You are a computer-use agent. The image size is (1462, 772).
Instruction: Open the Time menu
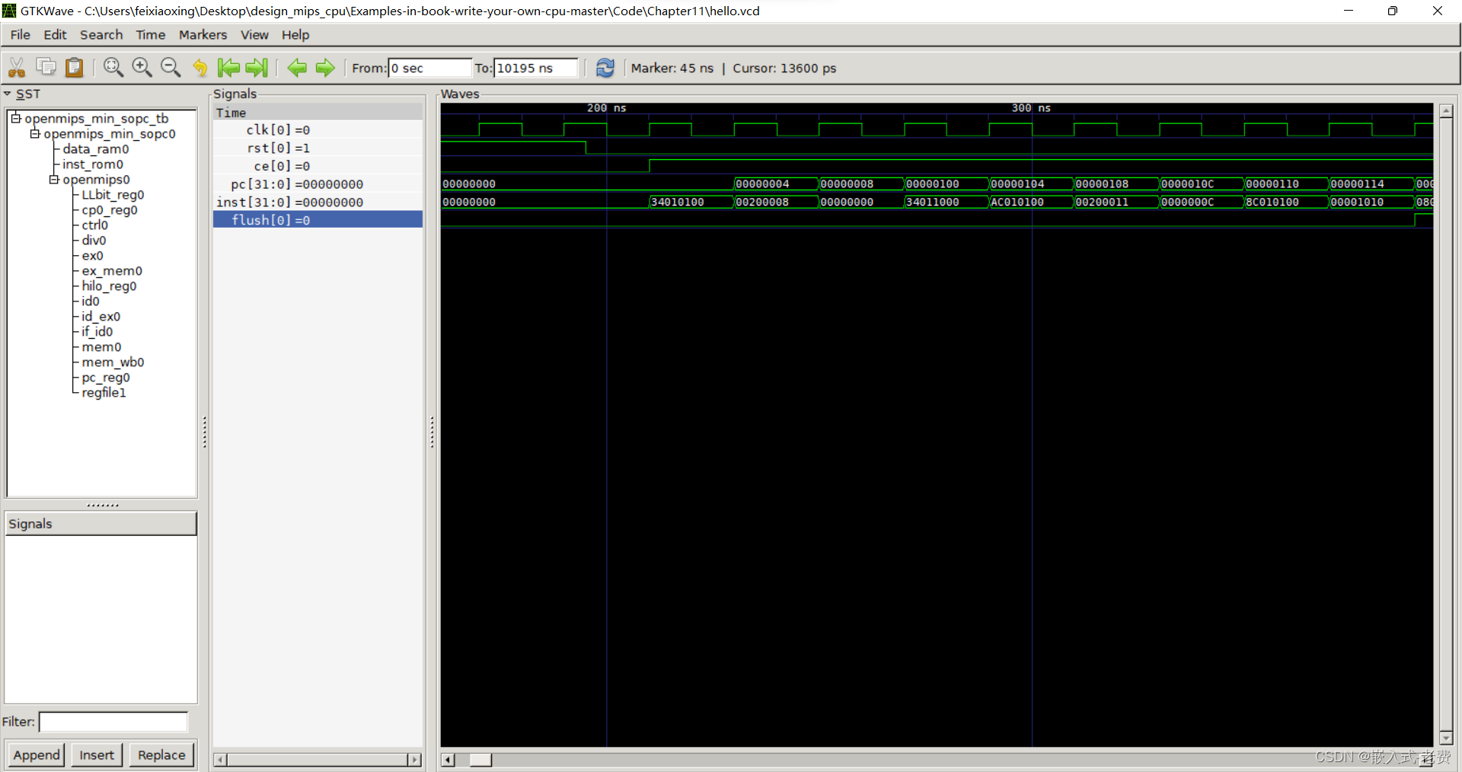coord(151,35)
